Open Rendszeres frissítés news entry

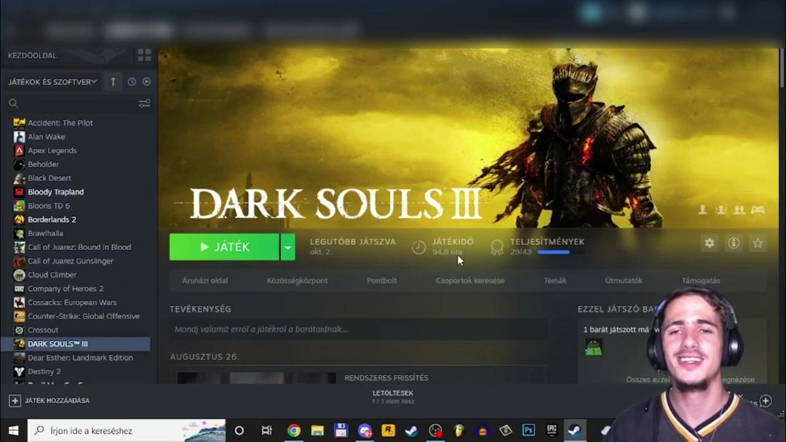tap(386, 378)
